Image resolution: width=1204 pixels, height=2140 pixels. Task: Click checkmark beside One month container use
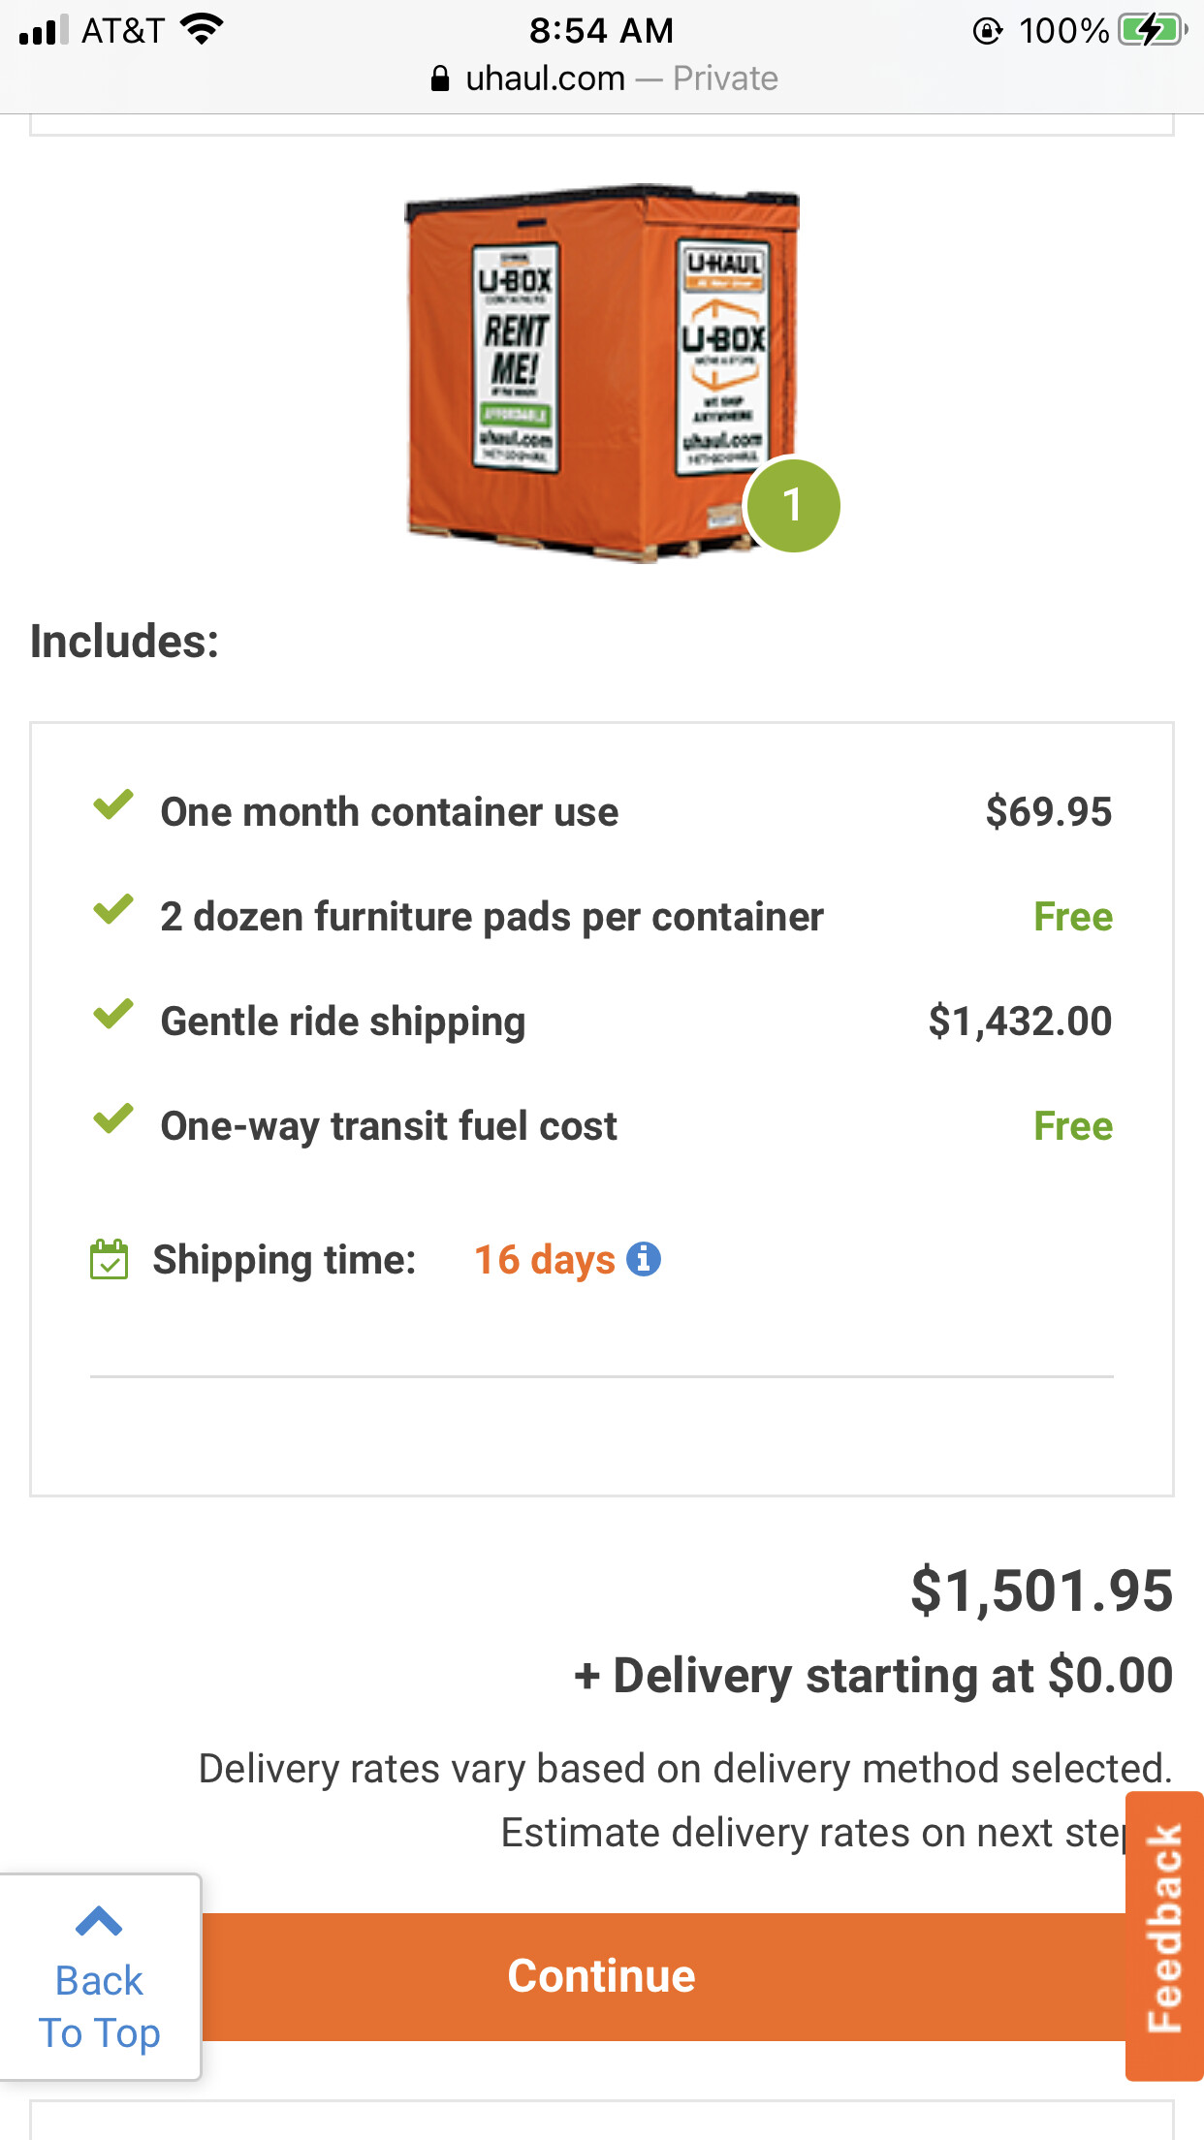[113, 804]
